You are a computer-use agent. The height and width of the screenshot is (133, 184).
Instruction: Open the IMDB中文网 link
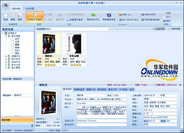coord(148,15)
